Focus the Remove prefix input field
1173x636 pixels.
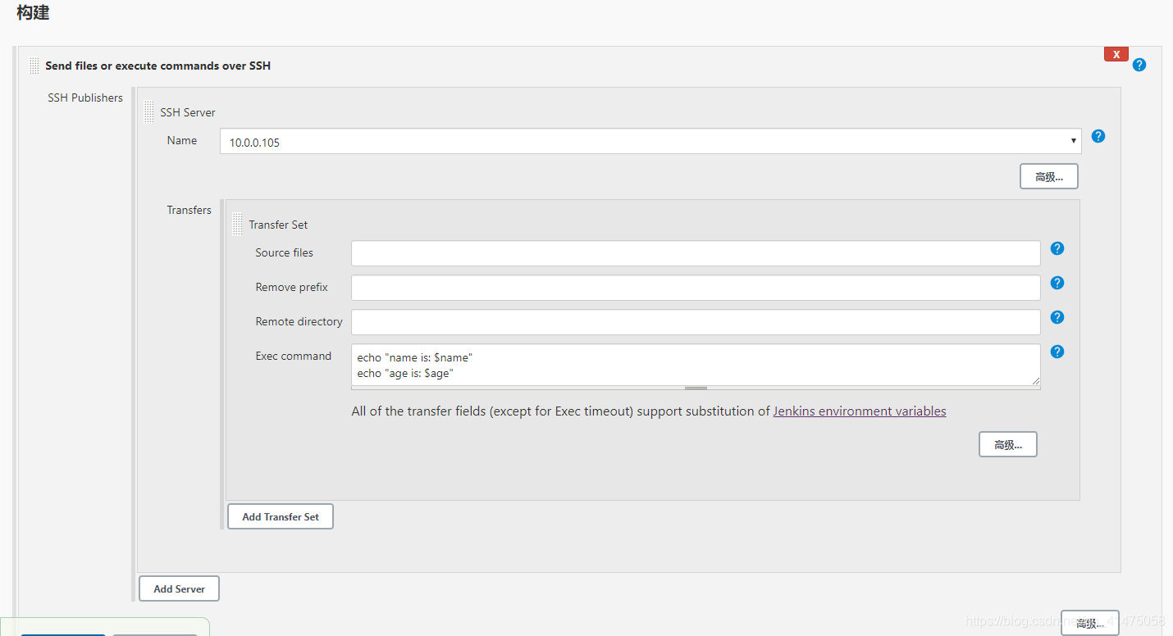[696, 288]
